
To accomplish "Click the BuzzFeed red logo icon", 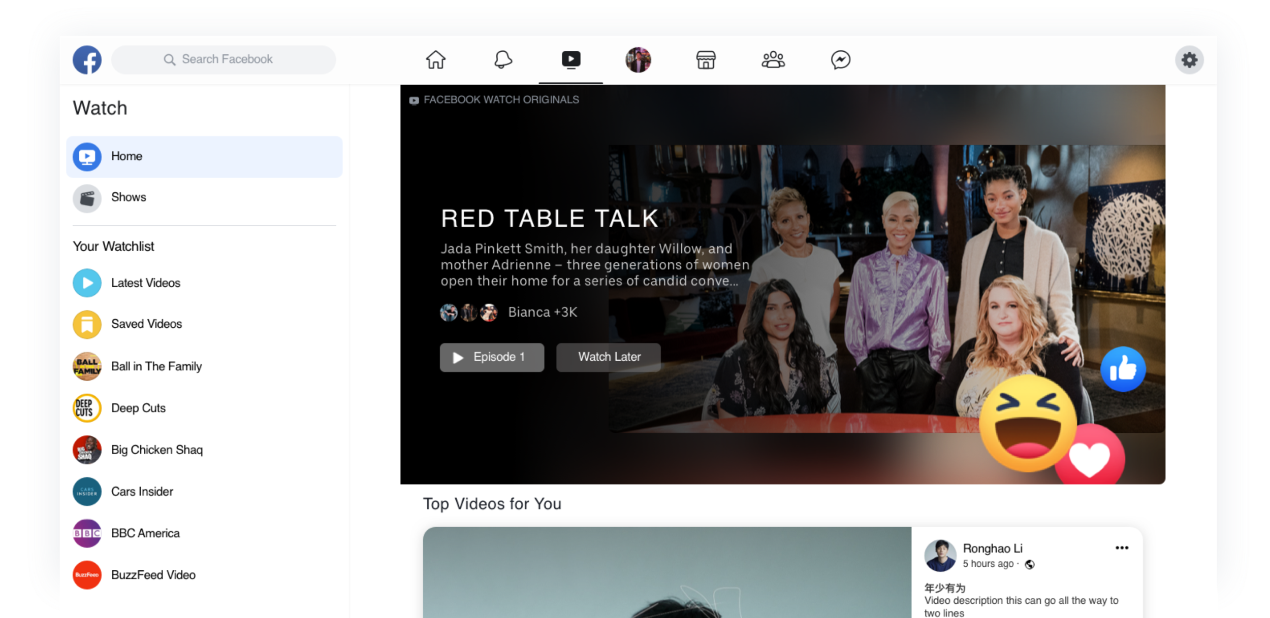I will [87, 575].
